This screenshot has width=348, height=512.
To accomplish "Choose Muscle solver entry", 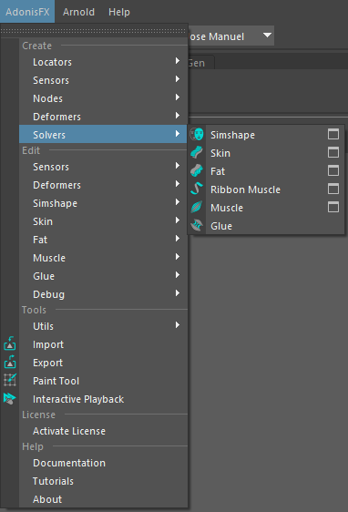I will click(x=266, y=207).
